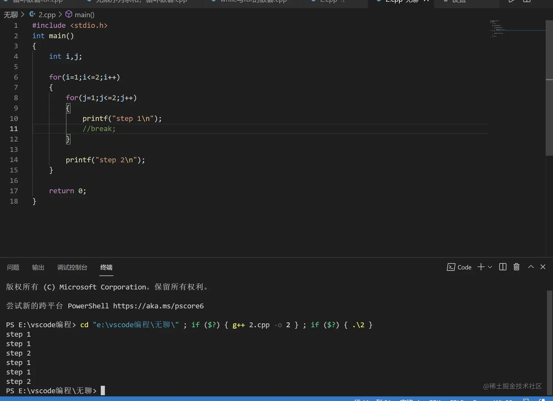
Task: Click the //break; comment line
Action: tap(99, 129)
